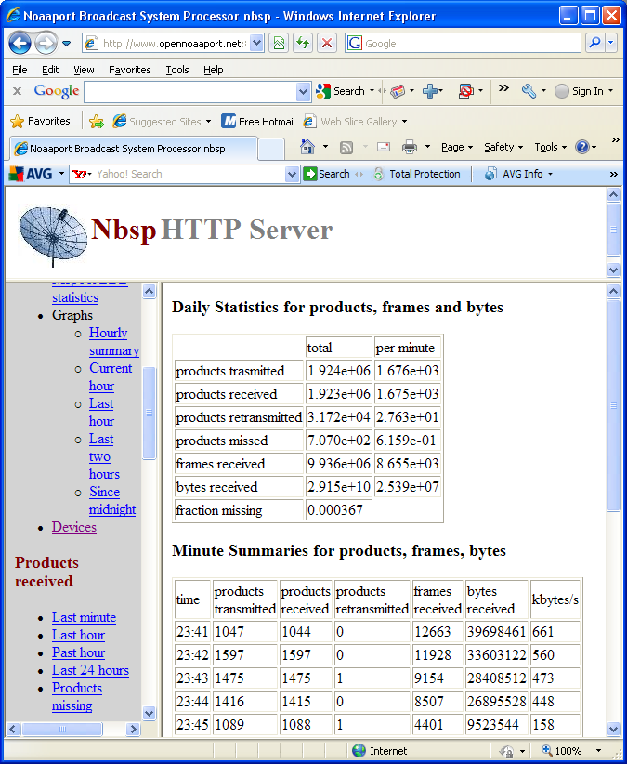The width and height of the screenshot is (627, 764).
Task: Open the Devices link
Action: 74,527
